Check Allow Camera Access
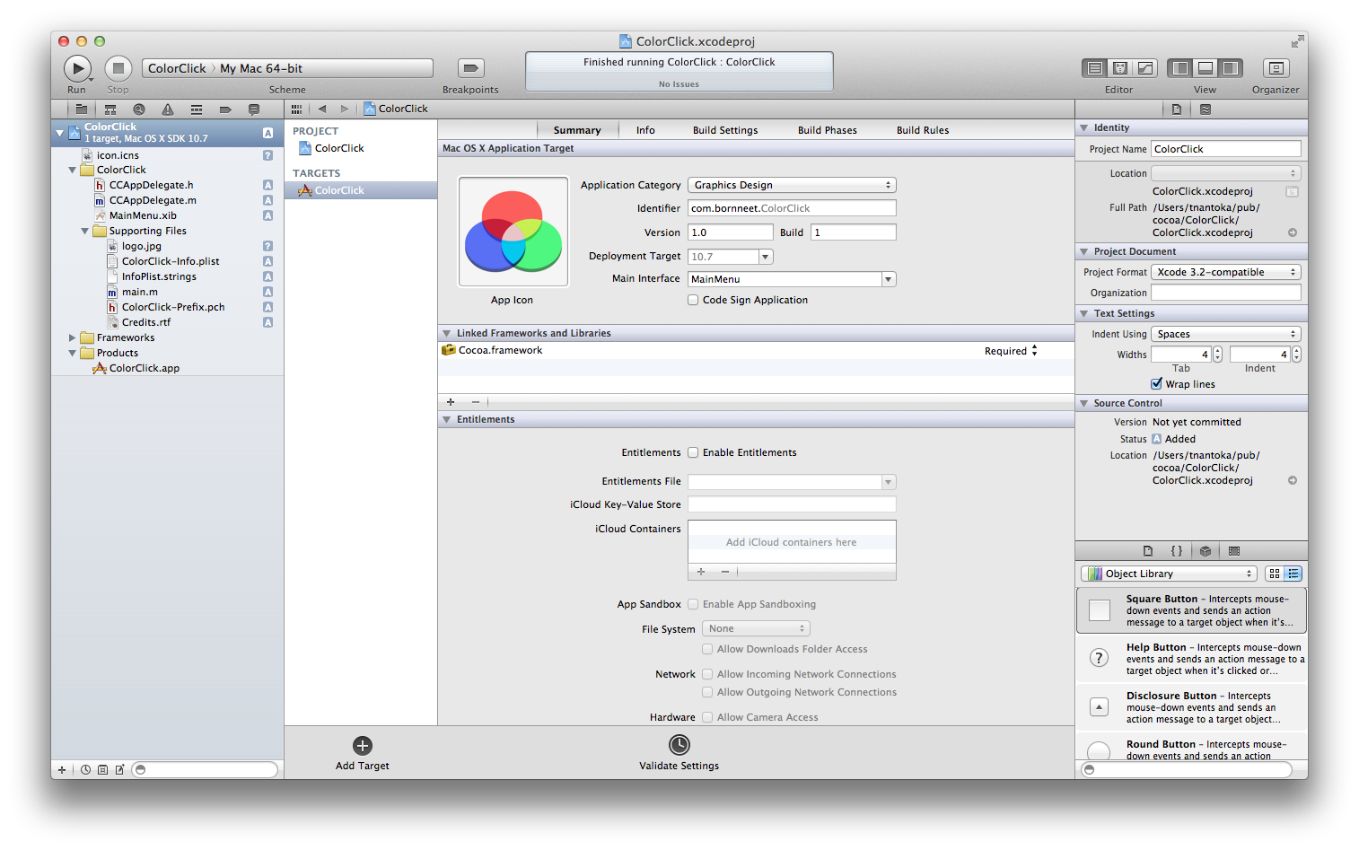Viewport: 1359px width, 850px height. click(x=707, y=717)
